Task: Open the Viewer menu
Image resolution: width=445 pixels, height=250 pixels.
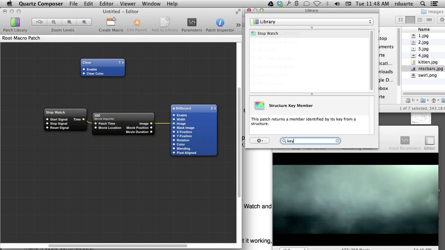Action: pyautogui.click(x=128, y=4)
